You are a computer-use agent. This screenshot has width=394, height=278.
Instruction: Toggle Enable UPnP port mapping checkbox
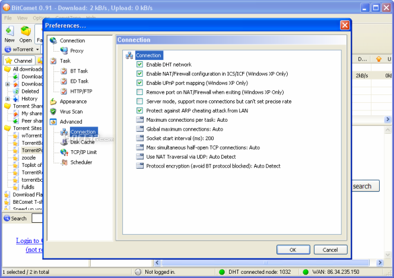139,83
